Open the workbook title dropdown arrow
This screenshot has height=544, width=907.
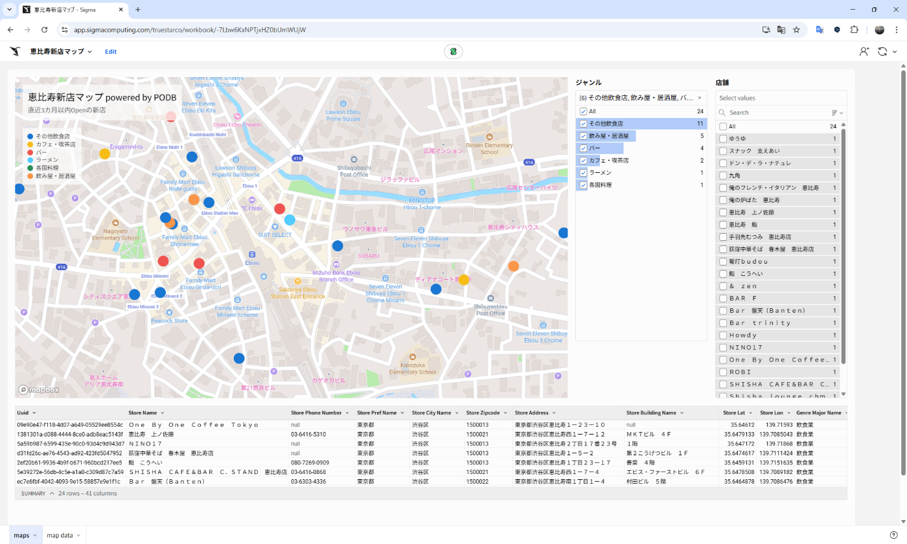(90, 52)
